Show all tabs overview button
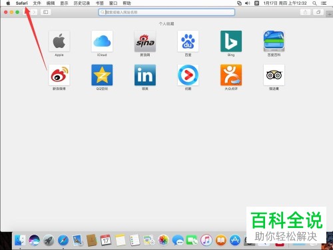333x250 pixels. [318, 12]
